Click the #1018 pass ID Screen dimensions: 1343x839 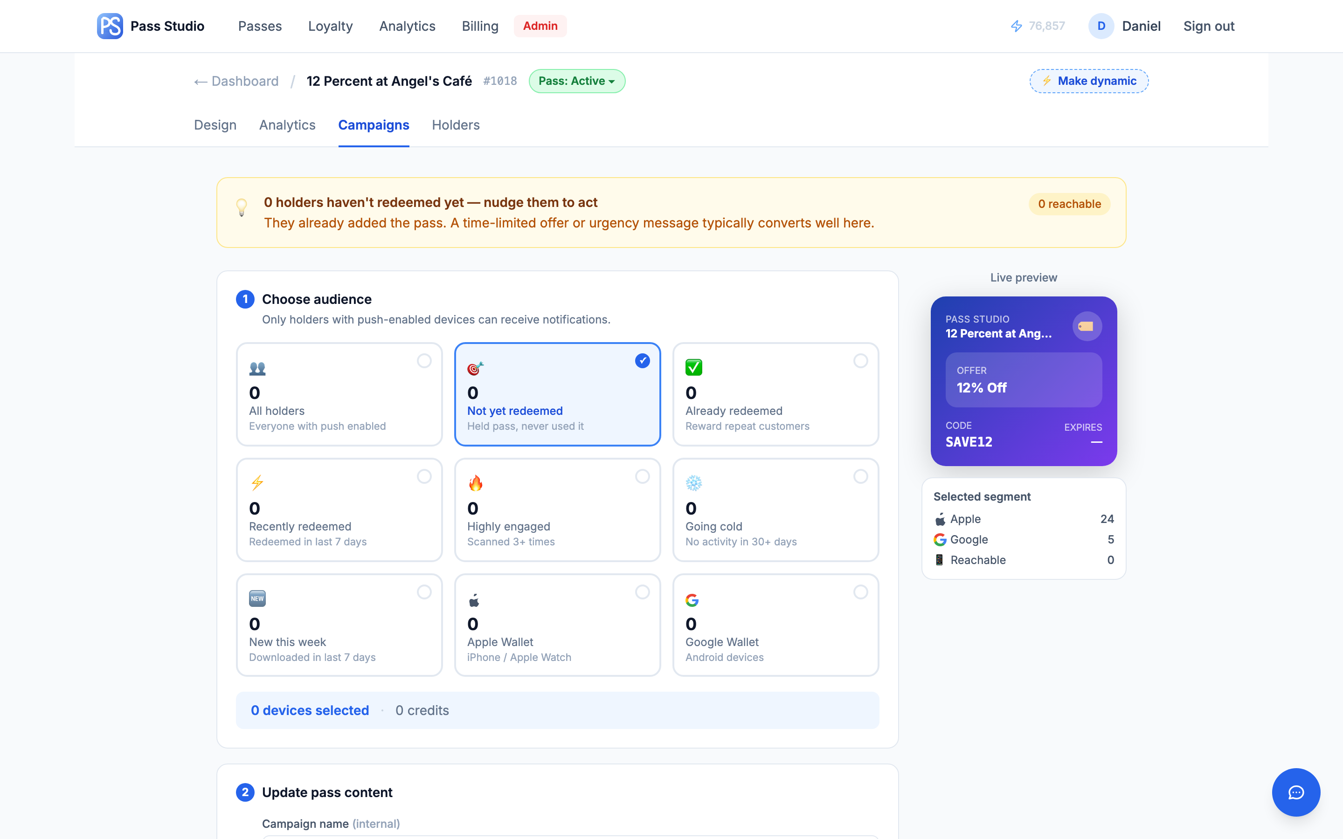pyautogui.click(x=500, y=81)
